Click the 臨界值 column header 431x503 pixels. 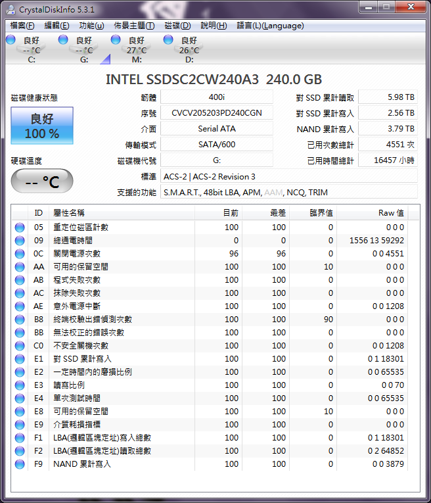pyautogui.click(x=313, y=212)
